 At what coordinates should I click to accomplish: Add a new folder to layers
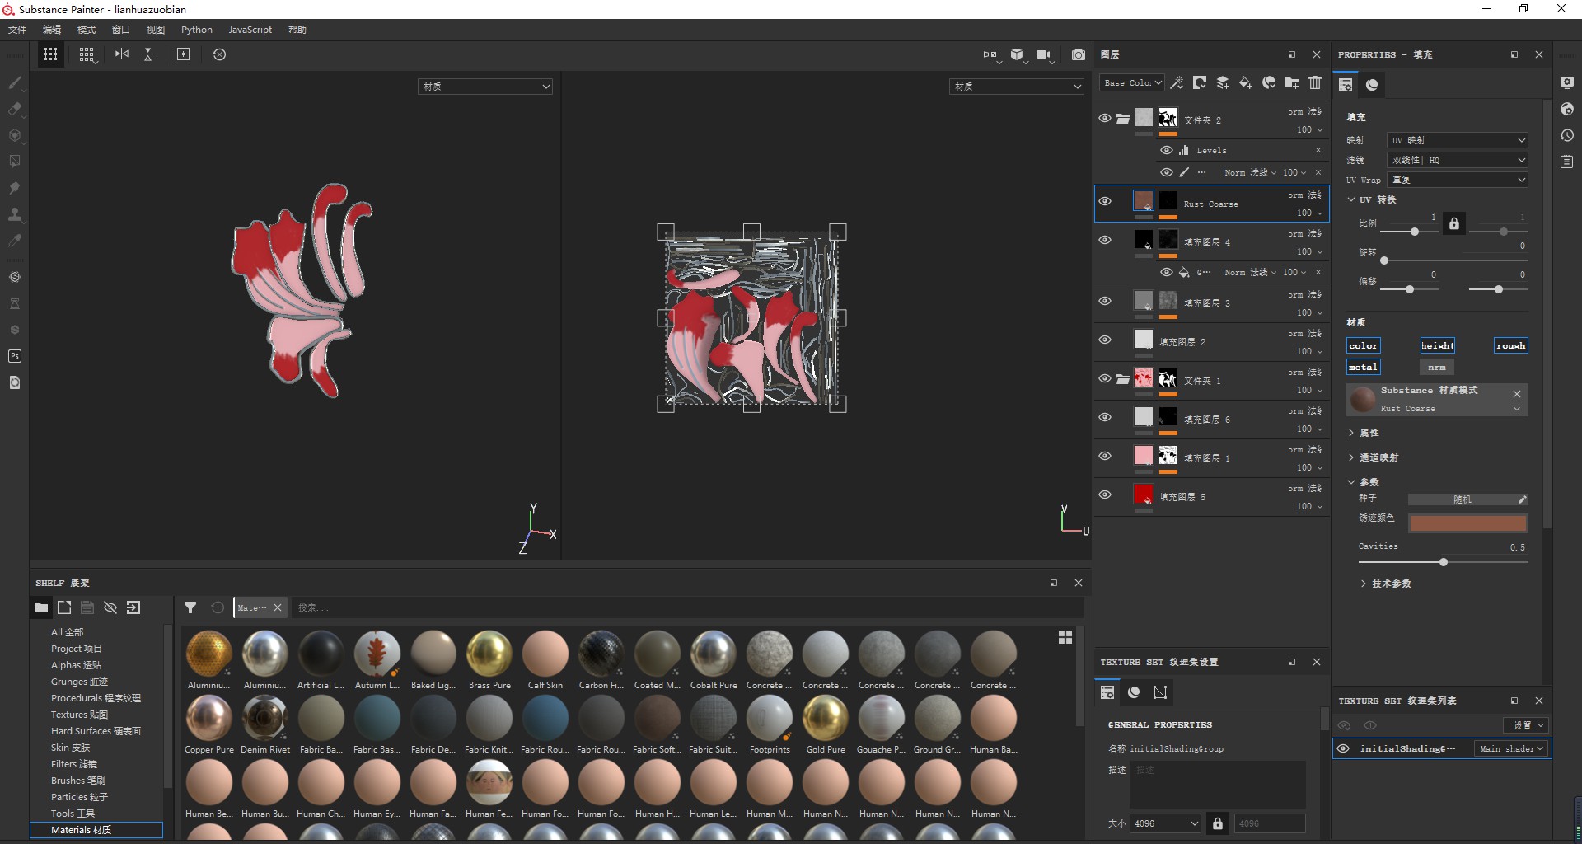tap(1292, 82)
